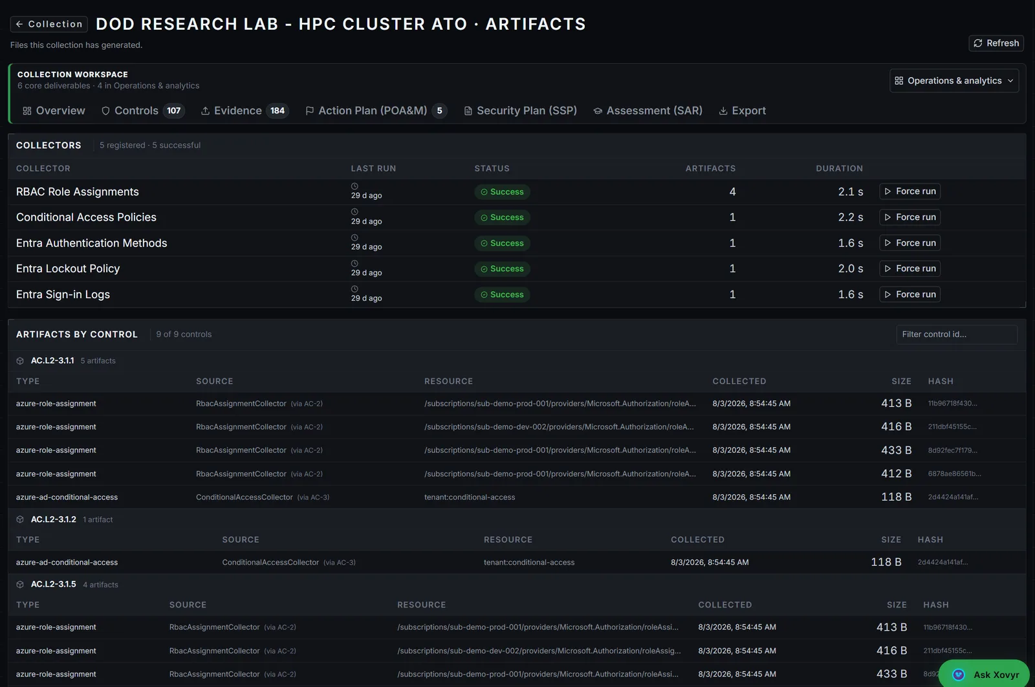Click the Filter control id field
Viewport: 1035px width, 687px height.
(956, 334)
